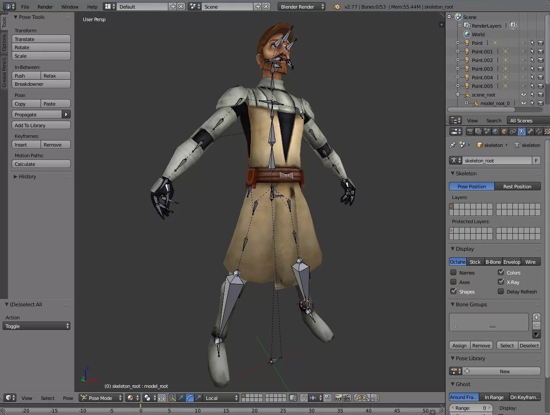Enable the Axes checkbox

[453, 282]
